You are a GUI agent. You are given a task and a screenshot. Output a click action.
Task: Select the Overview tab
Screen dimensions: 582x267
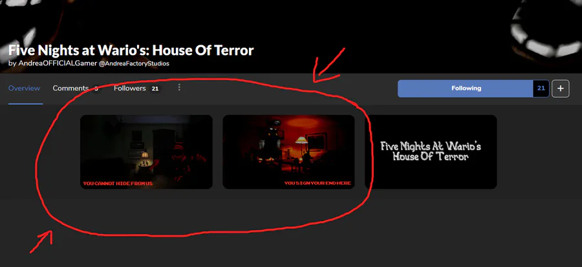tap(24, 89)
